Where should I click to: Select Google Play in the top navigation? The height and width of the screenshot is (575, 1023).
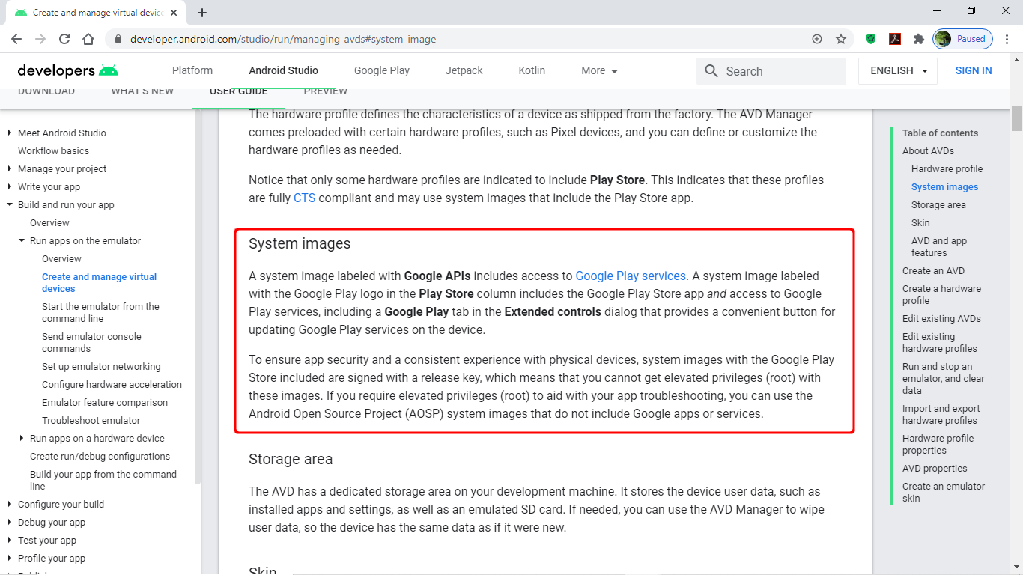382,70
